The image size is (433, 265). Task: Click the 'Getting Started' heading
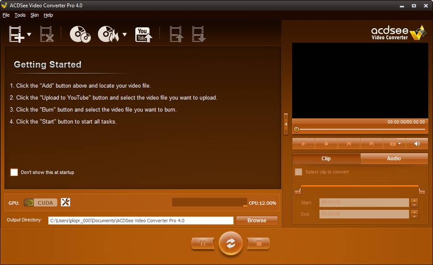point(48,64)
